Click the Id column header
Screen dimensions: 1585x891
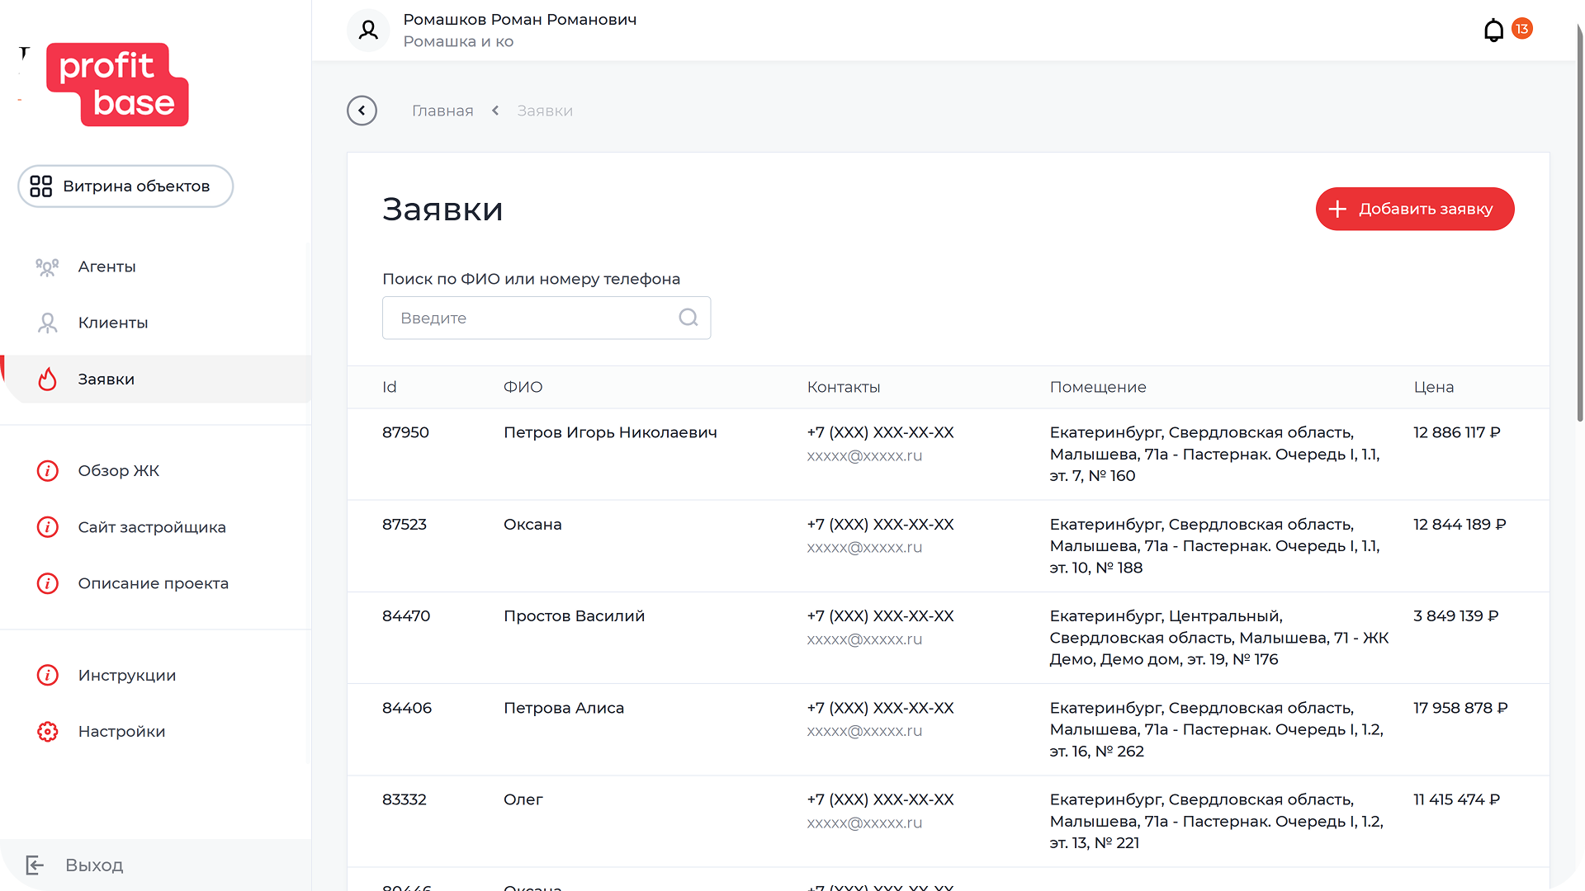(x=390, y=387)
